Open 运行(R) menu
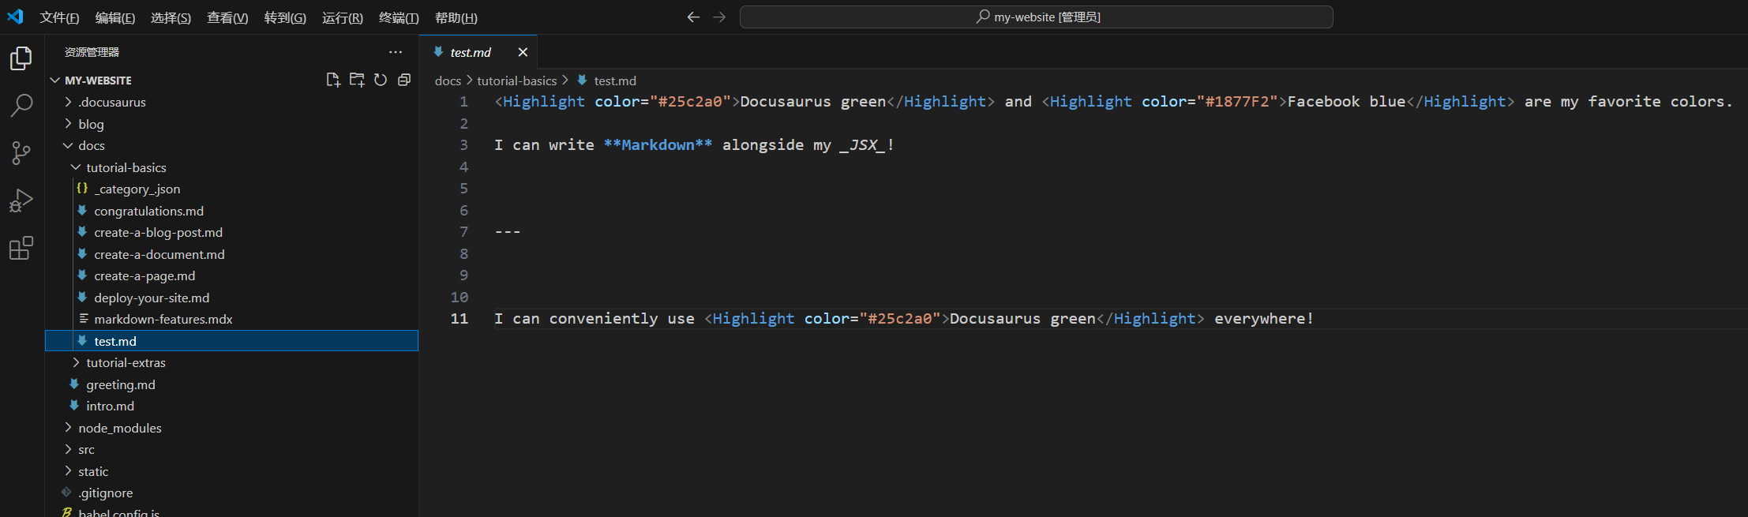Screen dimensions: 1748x517 [343, 17]
